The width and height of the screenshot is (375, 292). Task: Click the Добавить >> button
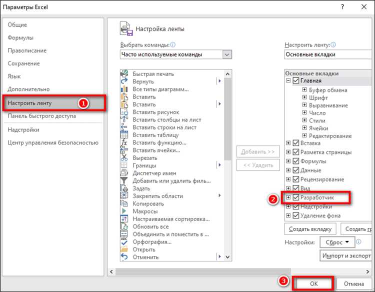pyautogui.click(x=258, y=151)
